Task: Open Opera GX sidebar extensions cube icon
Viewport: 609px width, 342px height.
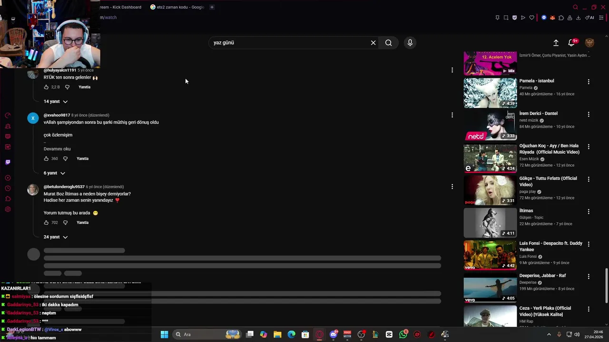Action: pyautogui.click(x=8, y=199)
